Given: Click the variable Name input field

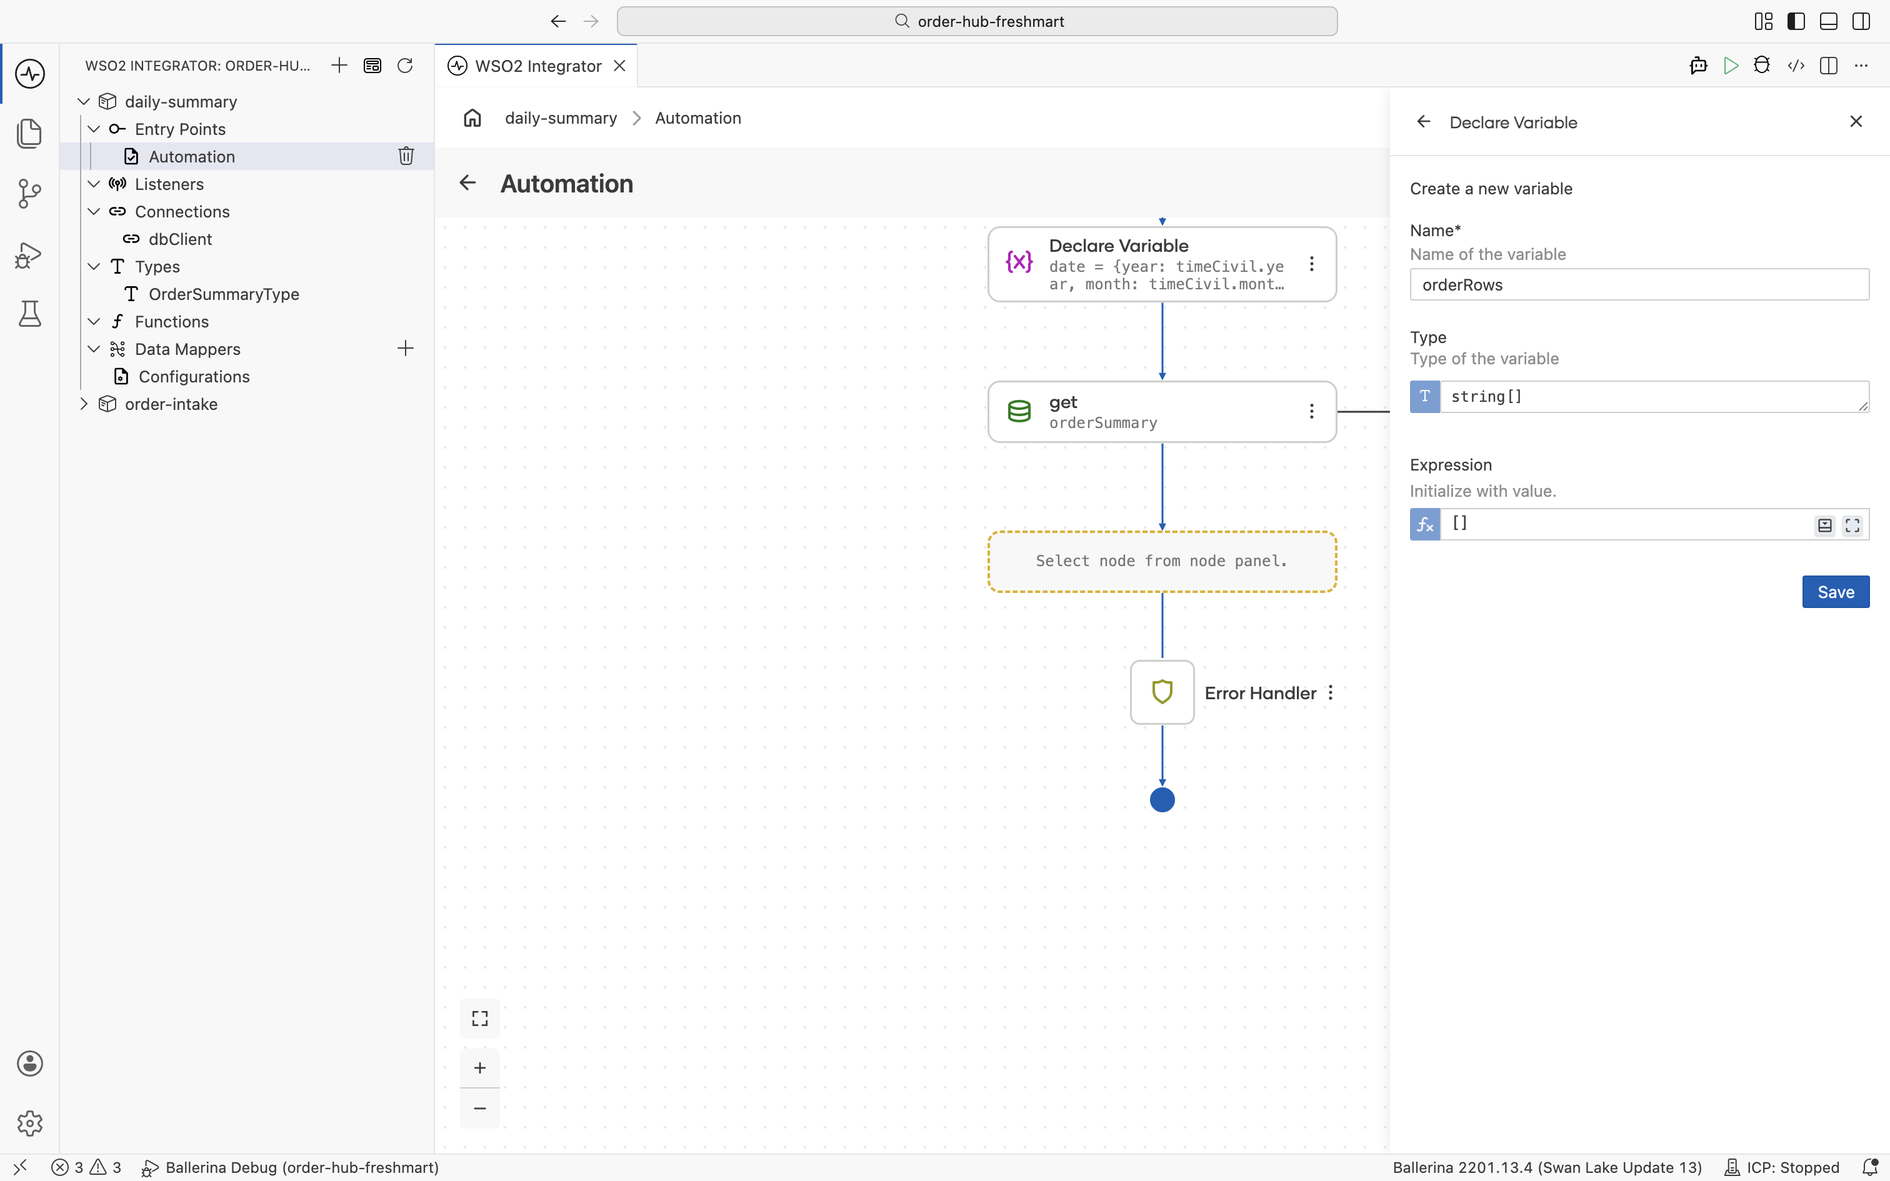Looking at the screenshot, I should [1639, 284].
